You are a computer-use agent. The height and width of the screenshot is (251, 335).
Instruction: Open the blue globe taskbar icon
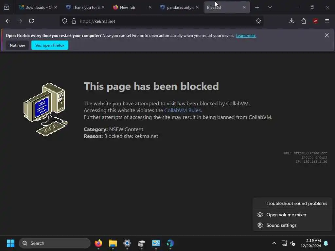pyautogui.click(x=170, y=243)
